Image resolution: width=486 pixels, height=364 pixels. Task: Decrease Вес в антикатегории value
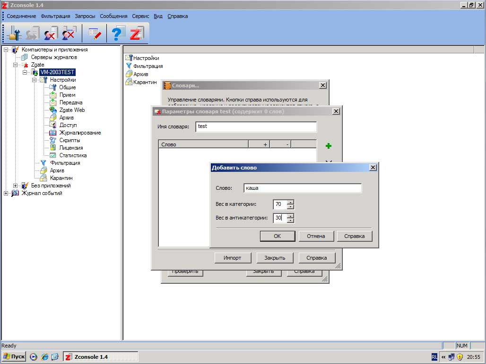(290, 220)
